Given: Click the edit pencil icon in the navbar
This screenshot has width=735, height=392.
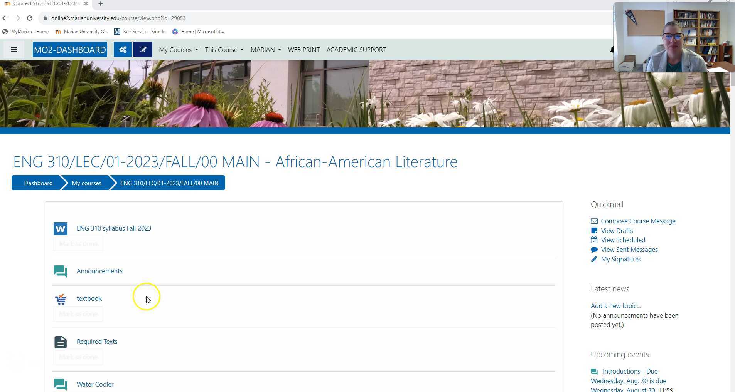Looking at the screenshot, I should point(143,49).
